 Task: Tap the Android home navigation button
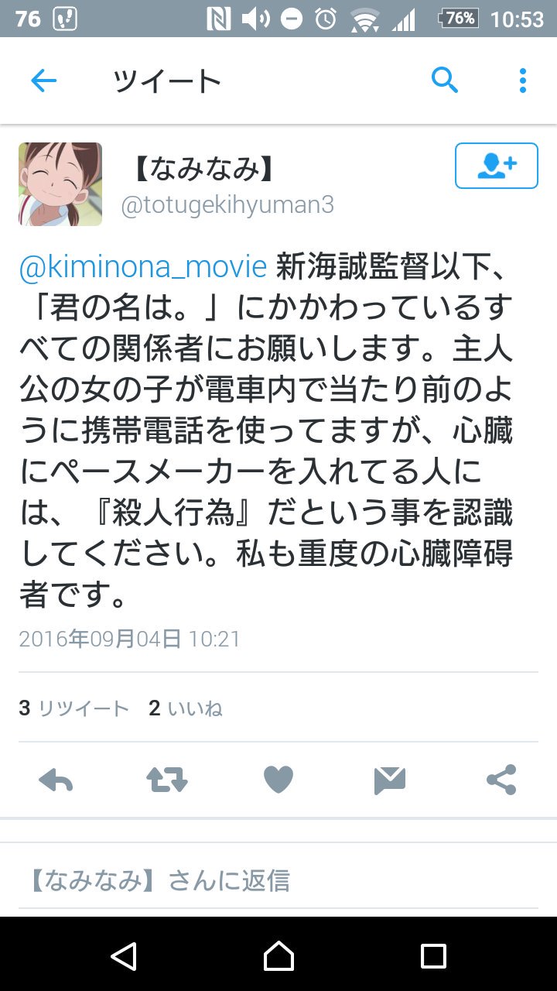278,956
